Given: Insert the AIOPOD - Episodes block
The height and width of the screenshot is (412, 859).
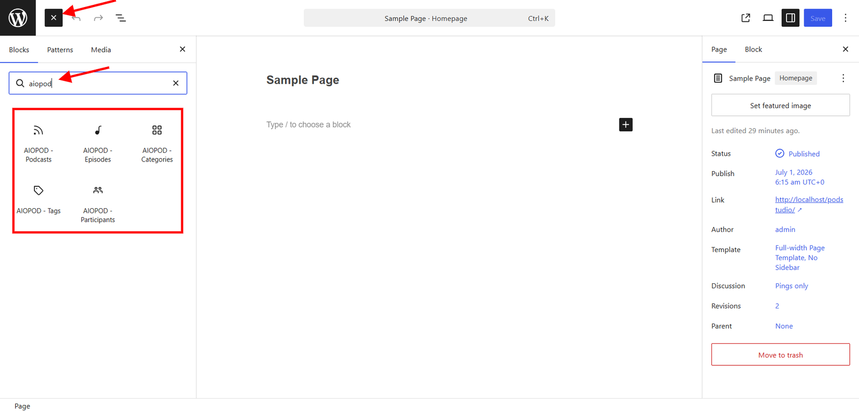Looking at the screenshot, I should click(x=98, y=143).
